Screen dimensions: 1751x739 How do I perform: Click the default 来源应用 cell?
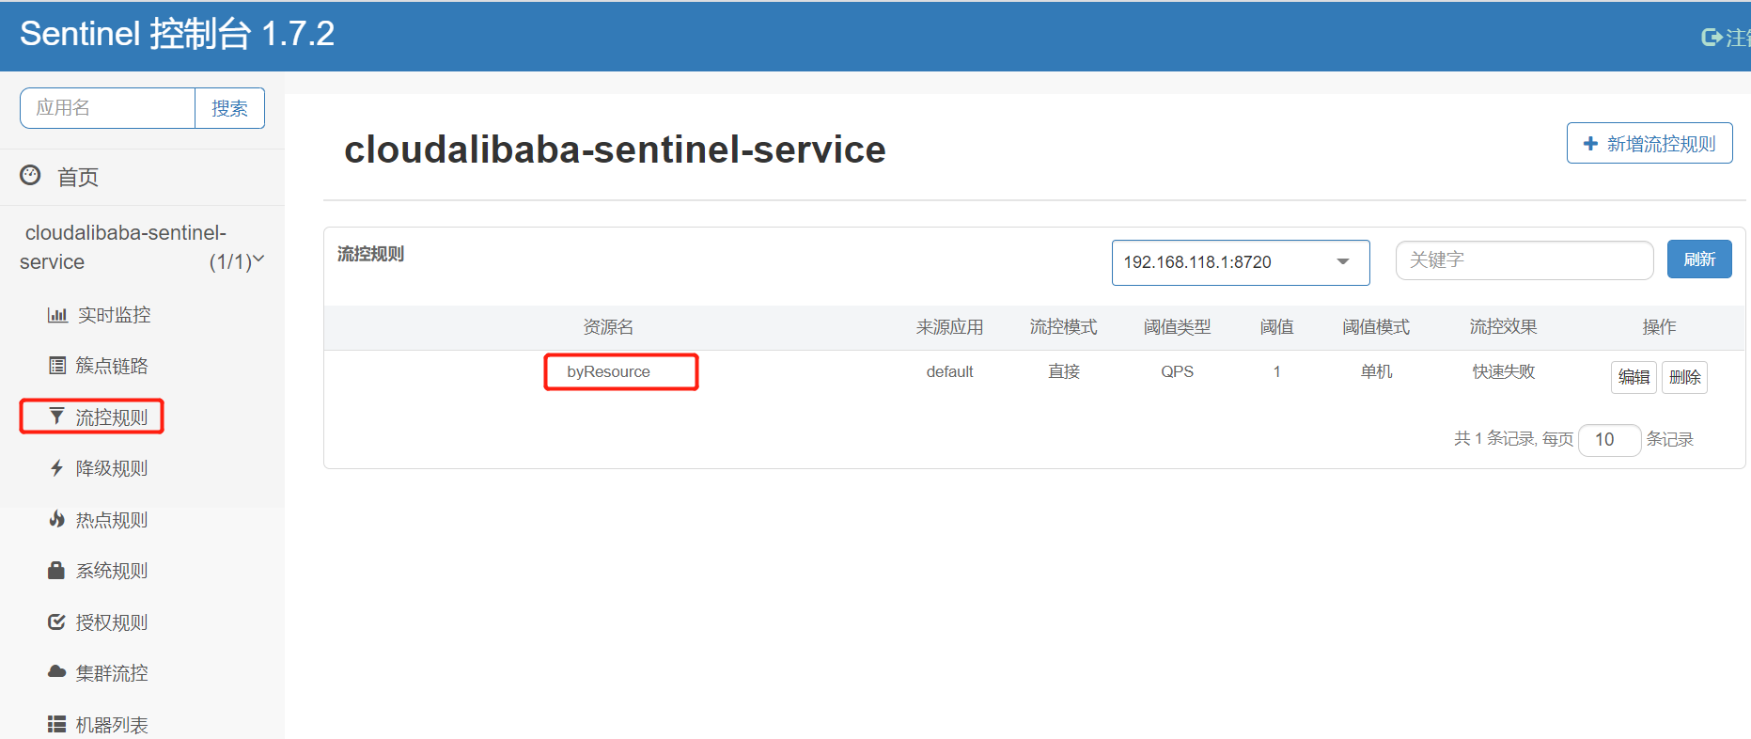coord(949,371)
